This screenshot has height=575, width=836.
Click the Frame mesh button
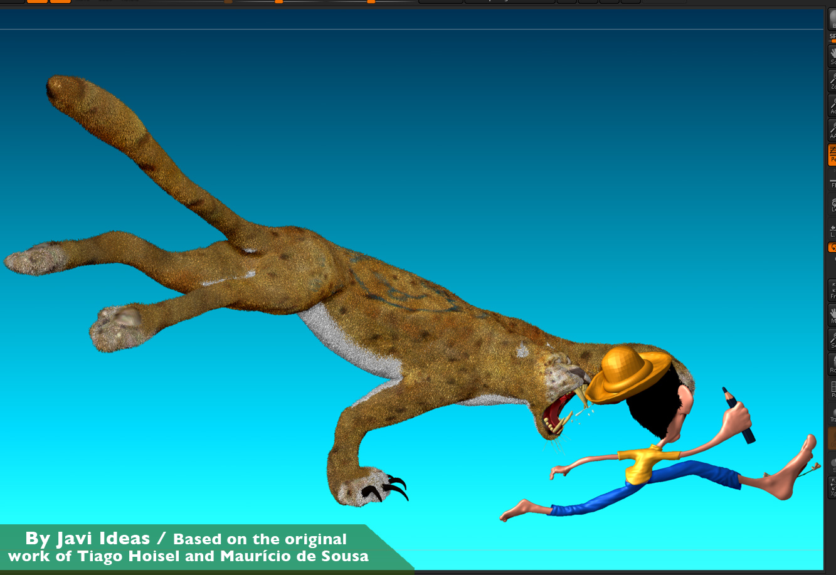(x=833, y=290)
